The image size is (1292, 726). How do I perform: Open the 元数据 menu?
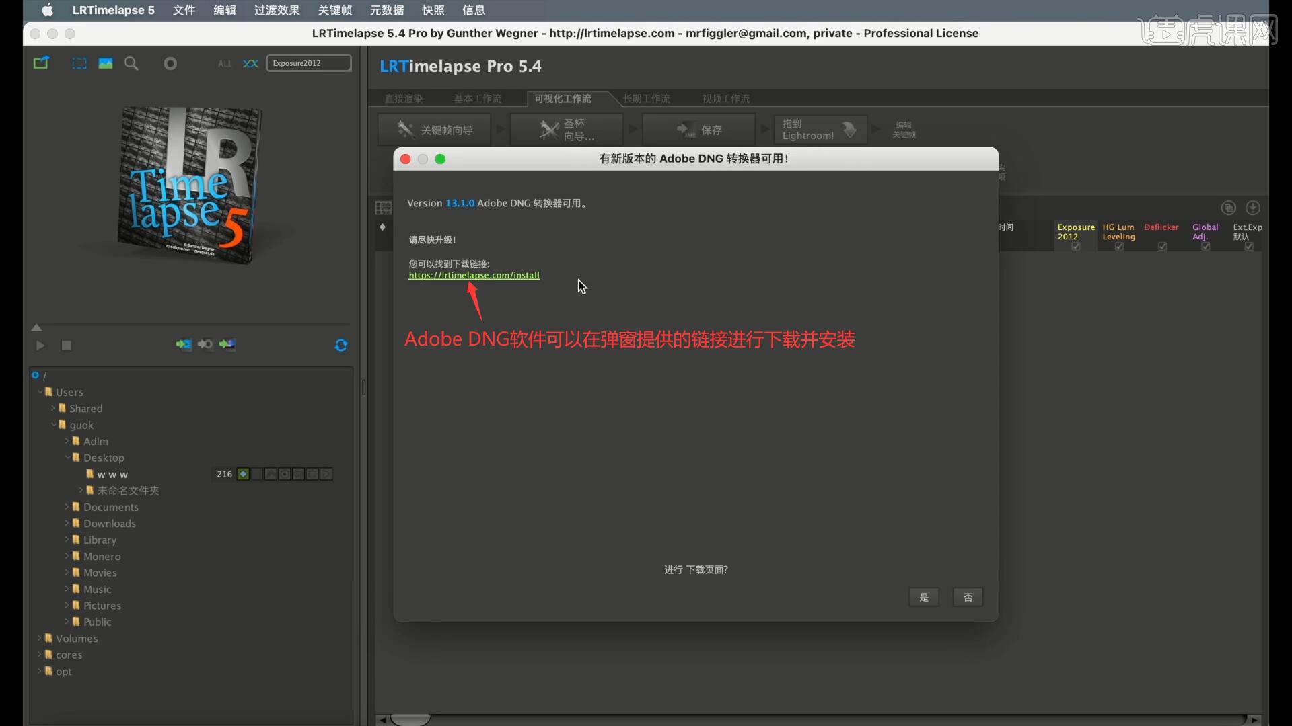[387, 10]
